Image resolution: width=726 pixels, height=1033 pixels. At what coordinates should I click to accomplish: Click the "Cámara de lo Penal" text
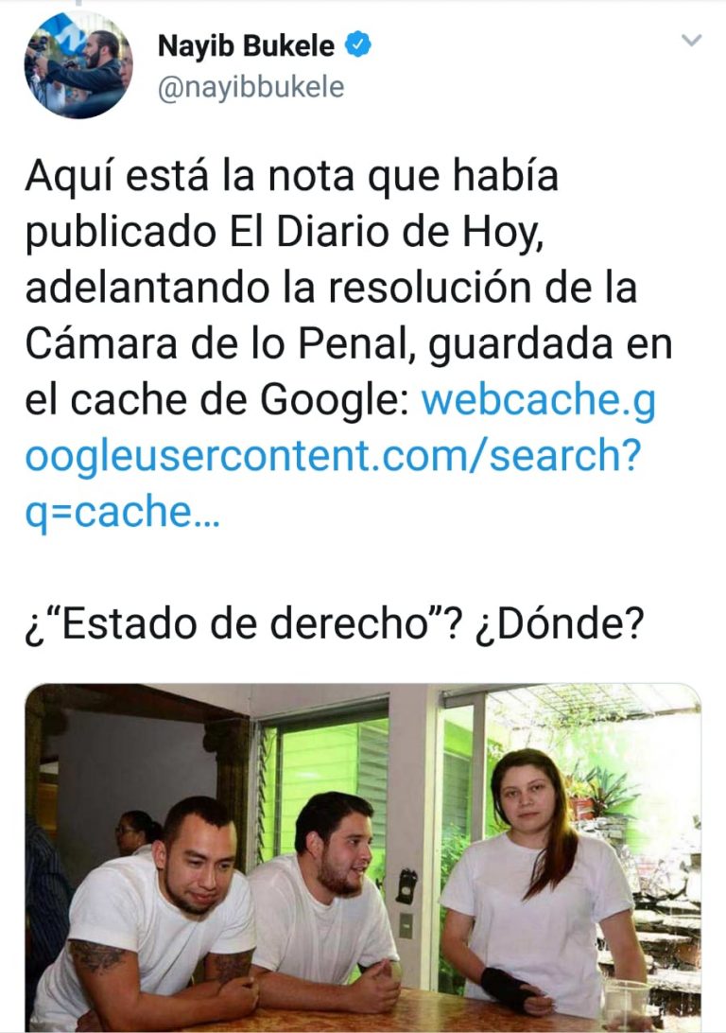[x=220, y=344]
